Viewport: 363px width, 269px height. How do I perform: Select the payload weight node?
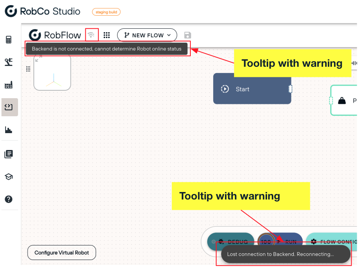pos(344,101)
